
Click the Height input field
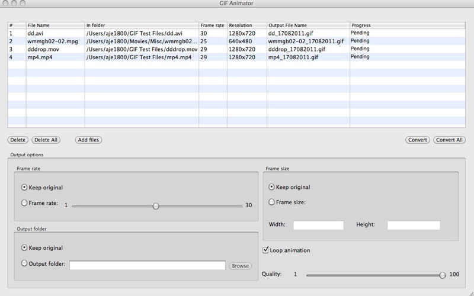pyautogui.click(x=414, y=226)
